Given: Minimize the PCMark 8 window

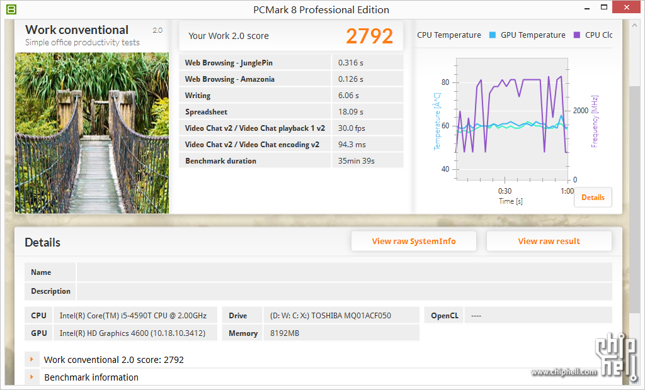Looking at the screenshot, I should pyautogui.click(x=587, y=8).
